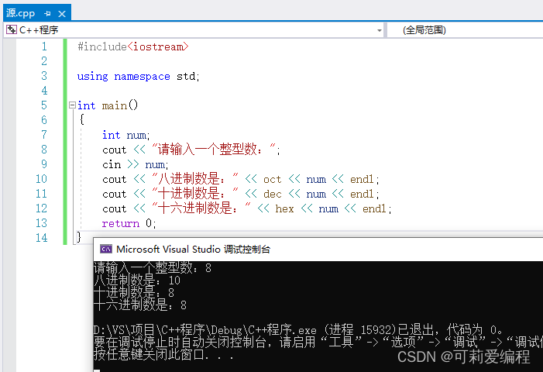Close the 源.cpp tab
Image resolution: width=543 pixels, height=372 pixels.
(x=62, y=14)
